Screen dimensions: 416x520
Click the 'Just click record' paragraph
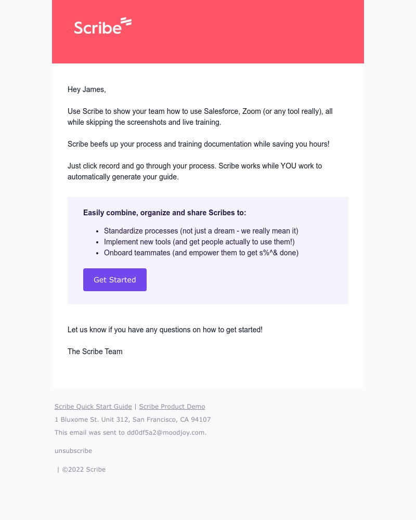(x=194, y=172)
